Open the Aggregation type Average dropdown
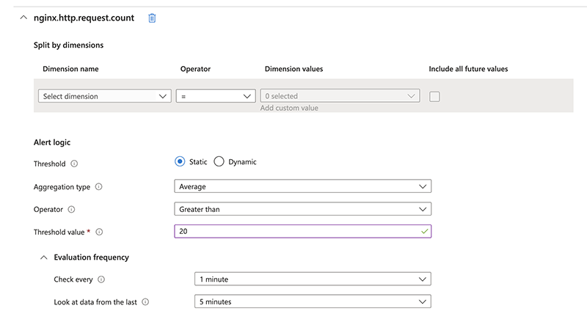This screenshot has width=587, height=333. pyautogui.click(x=302, y=187)
